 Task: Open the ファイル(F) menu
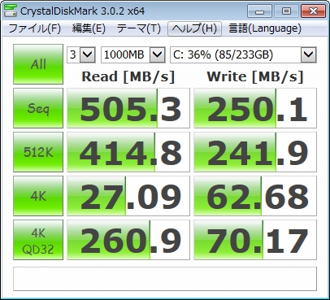coord(34,28)
